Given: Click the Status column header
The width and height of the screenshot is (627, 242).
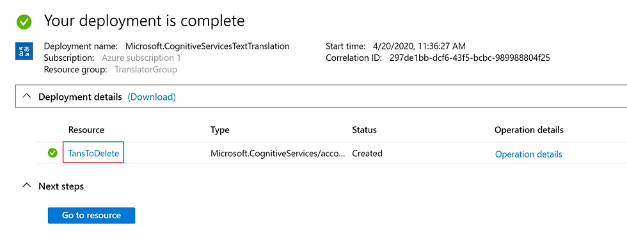Looking at the screenshot, I should [364, 130].
